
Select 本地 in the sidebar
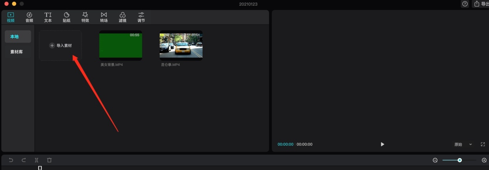coord(18,36)
